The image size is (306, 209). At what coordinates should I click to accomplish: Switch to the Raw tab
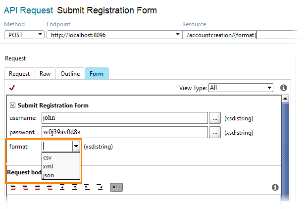click(45, 74)
